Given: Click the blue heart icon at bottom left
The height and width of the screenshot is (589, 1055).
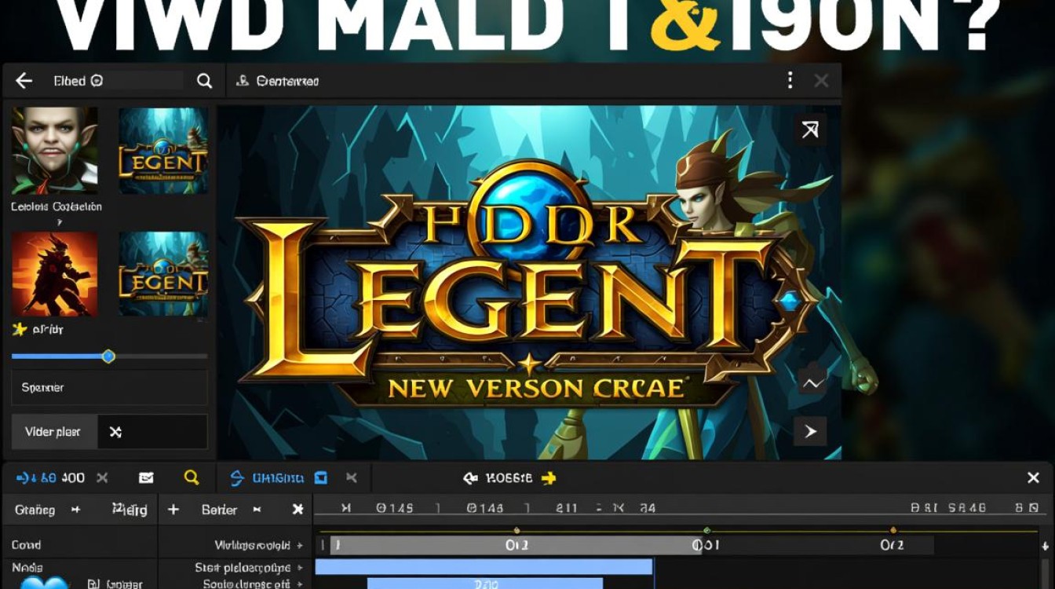Looking at the screenshot, I should [x=44, y=583].
